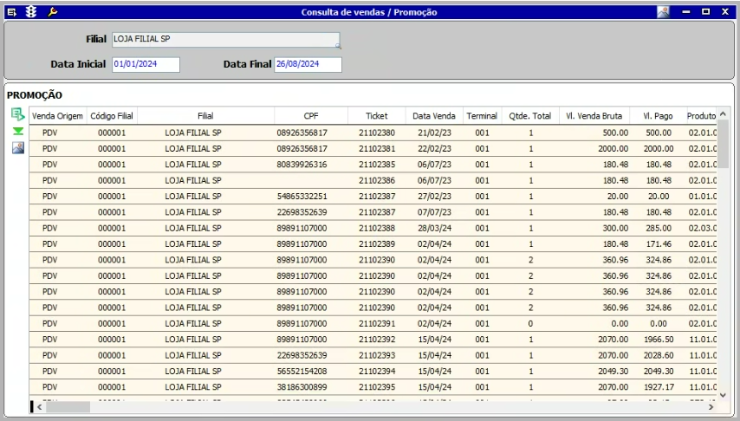Open the wrench settings icon
Image resolution: width=740 pixels, height=421 pixels.
pos(52,12)
